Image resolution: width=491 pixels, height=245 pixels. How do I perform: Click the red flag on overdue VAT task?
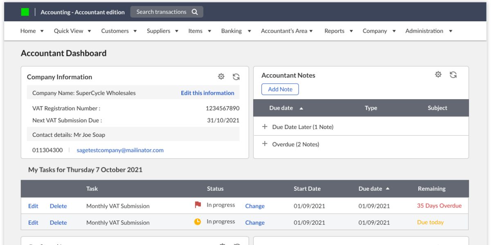click(x=198, y=205)
